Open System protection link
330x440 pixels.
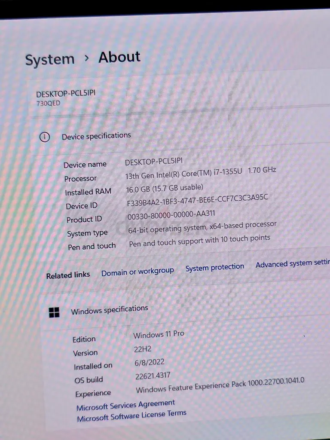[x=214, y=268]
